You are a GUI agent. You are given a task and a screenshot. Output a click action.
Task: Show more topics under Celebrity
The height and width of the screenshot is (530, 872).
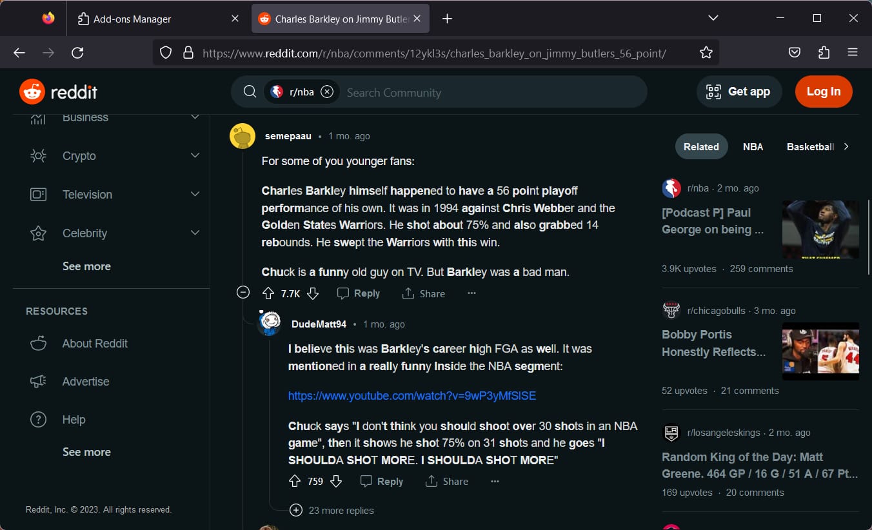click(86, 266)
